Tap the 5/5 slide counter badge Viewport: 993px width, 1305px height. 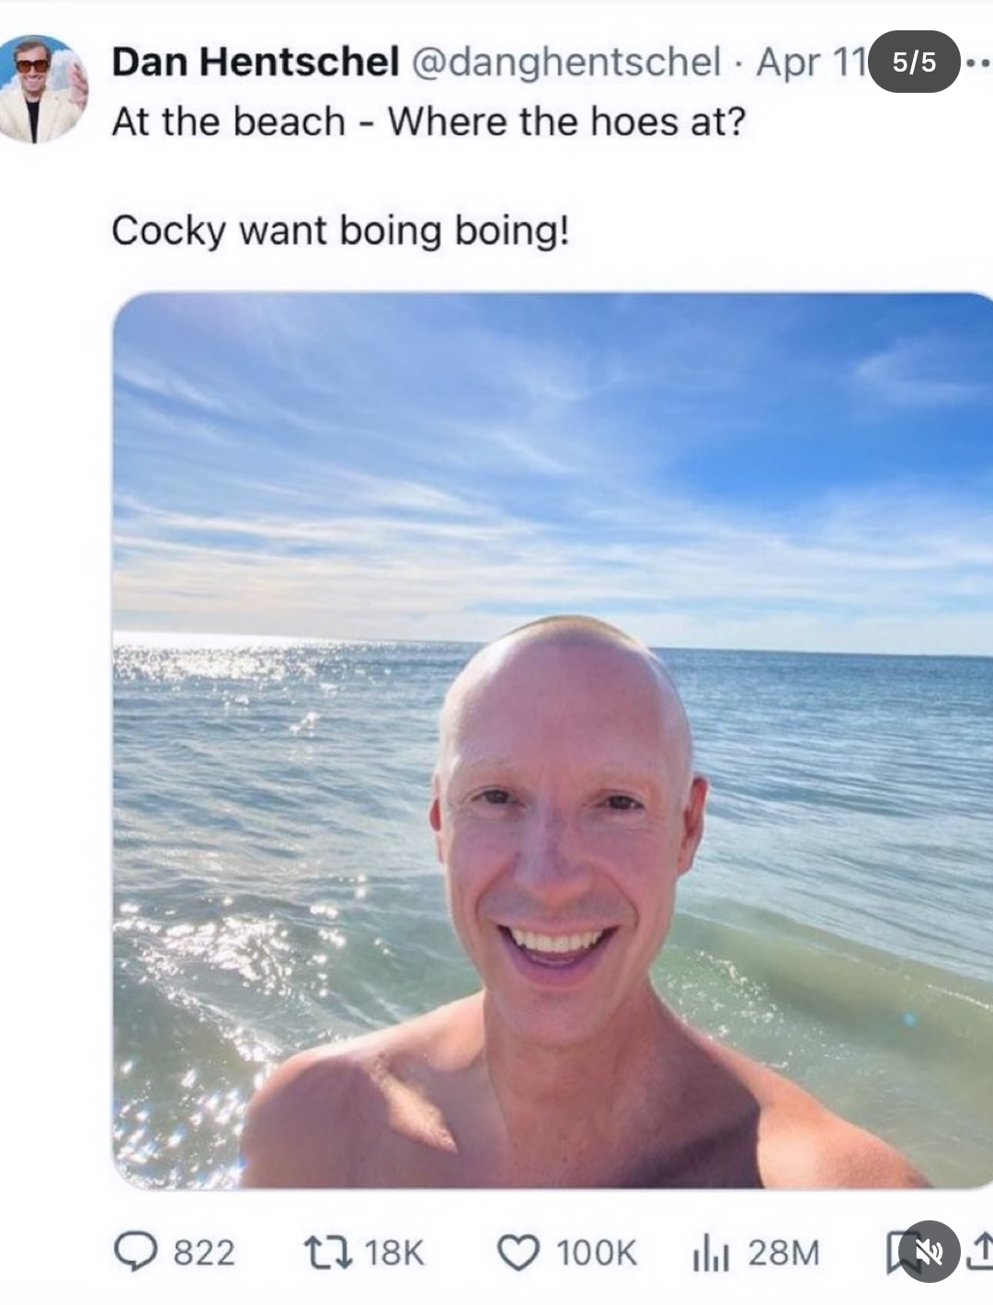tap(914, 62)
